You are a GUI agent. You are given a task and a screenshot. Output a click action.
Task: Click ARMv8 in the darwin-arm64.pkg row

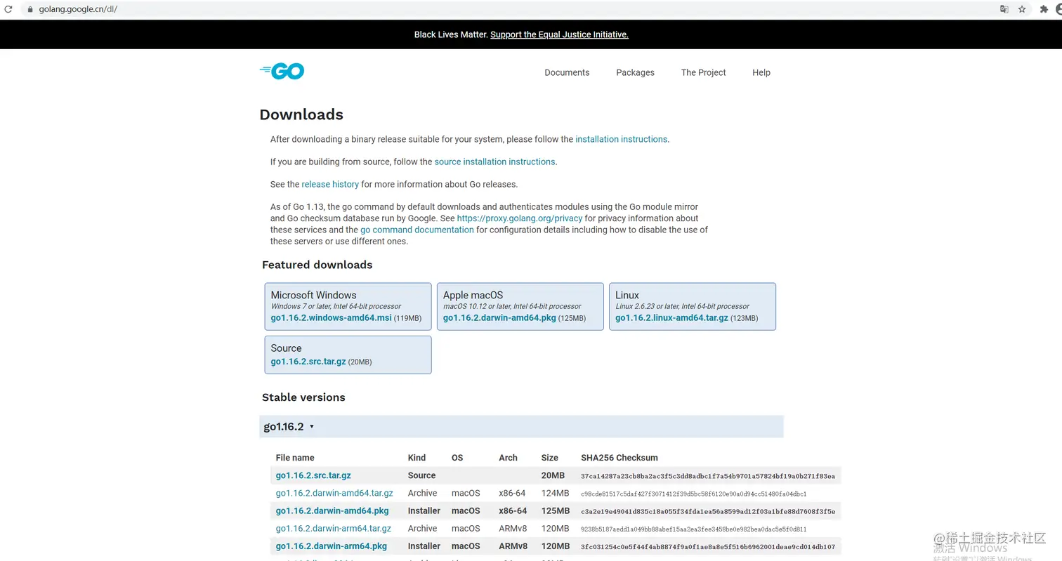coord(513,546)
